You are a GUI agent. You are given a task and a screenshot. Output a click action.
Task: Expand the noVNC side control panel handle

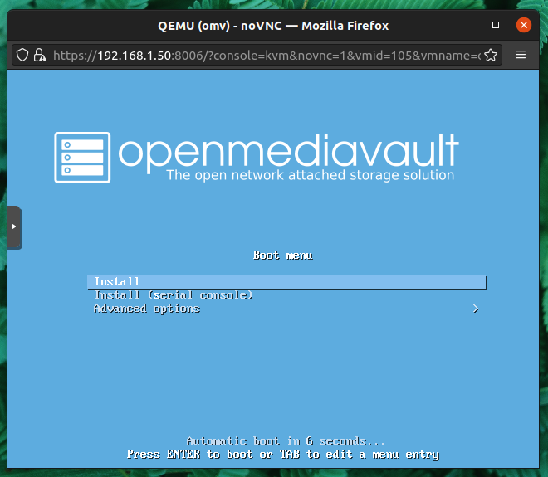pos(14,227)
